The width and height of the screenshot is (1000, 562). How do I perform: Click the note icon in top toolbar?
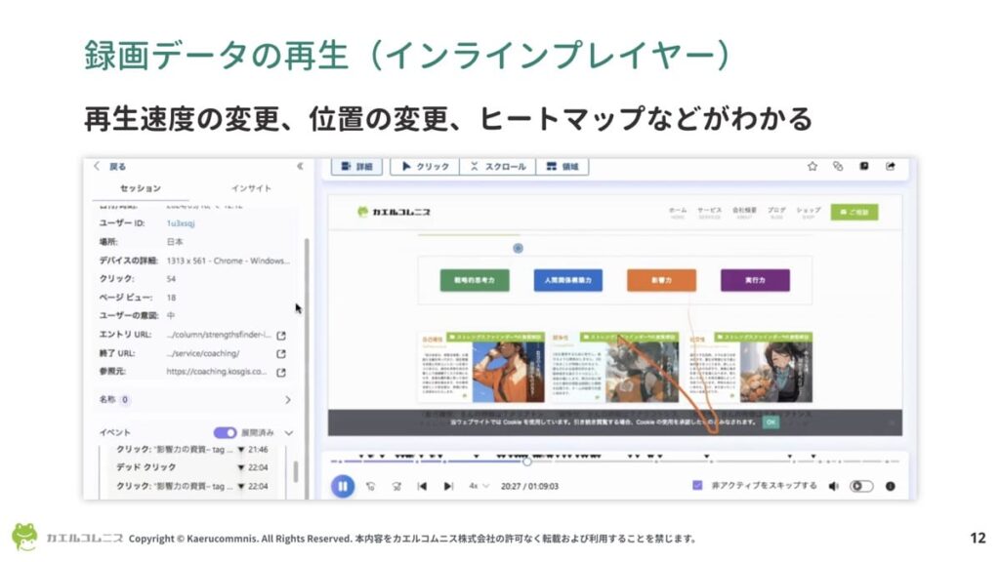tap(864, 166)
